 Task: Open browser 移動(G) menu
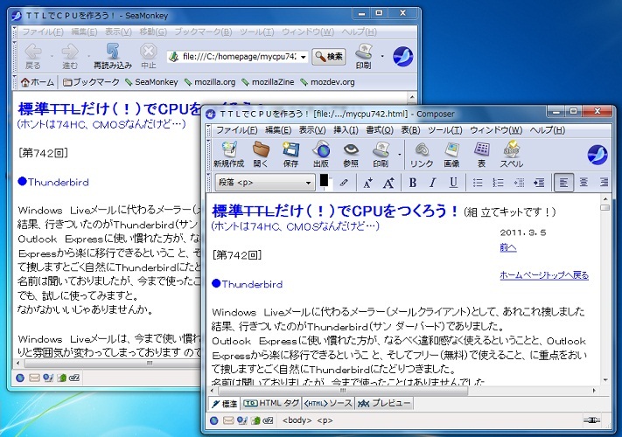point(153,31)
